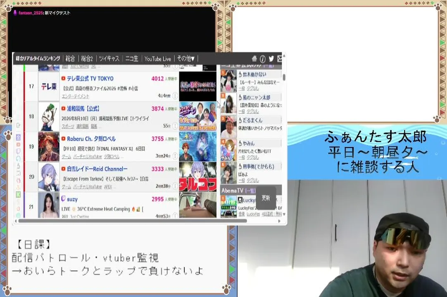Open だるまくん broadcaster link

click(x=252, y=120)
